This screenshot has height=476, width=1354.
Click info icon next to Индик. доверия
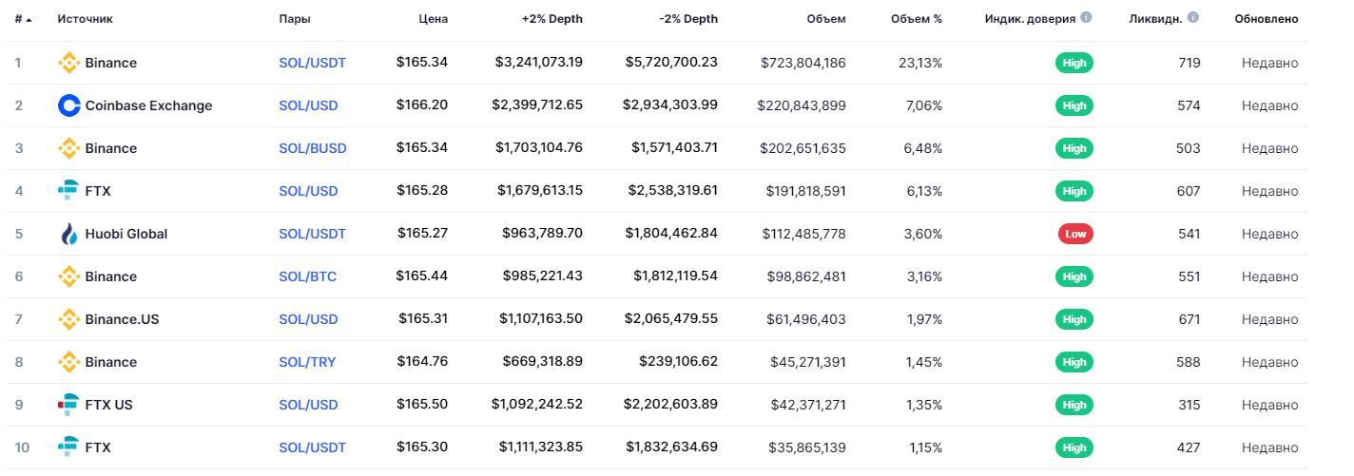click(x=1086, y=18)
